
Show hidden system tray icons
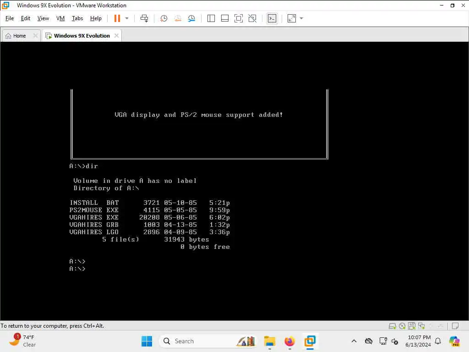click(x=354, y=341)
